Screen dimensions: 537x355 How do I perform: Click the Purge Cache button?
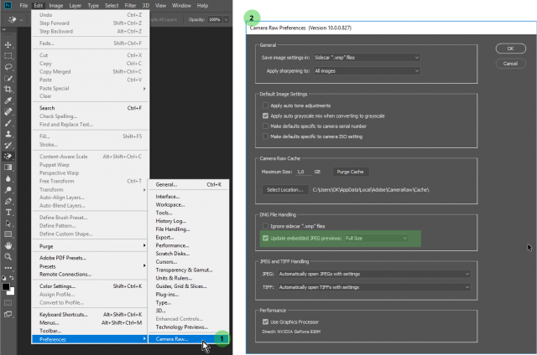pyautogui.click(x=350, y=172)
